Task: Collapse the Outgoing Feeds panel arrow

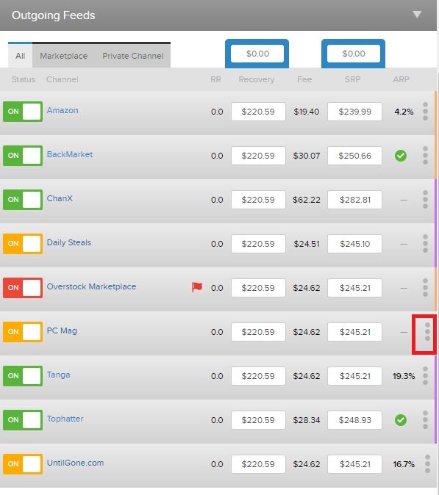Action: click(x=417, y=15)
